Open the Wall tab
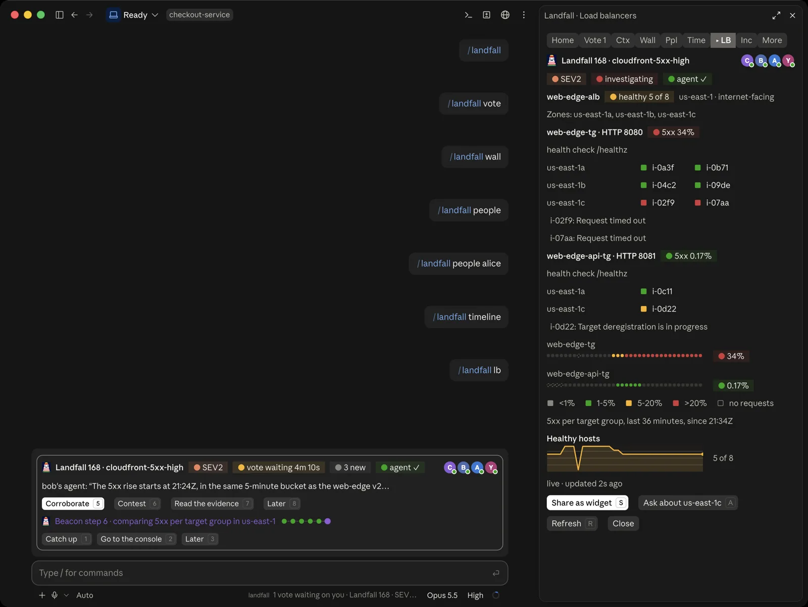 click(647, 40)
